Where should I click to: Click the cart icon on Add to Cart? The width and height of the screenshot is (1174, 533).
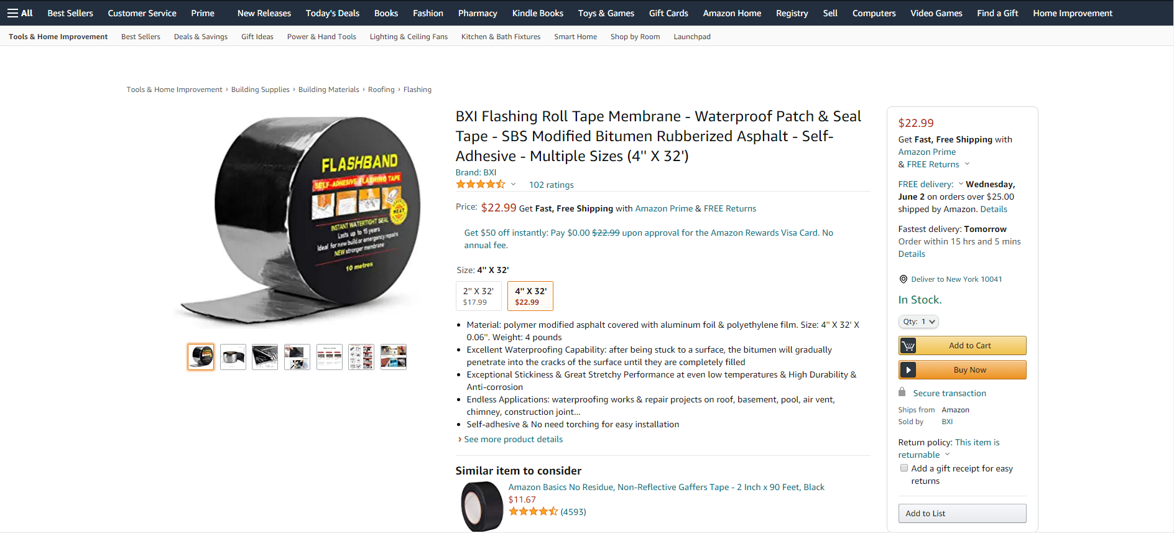pos(908,346)
